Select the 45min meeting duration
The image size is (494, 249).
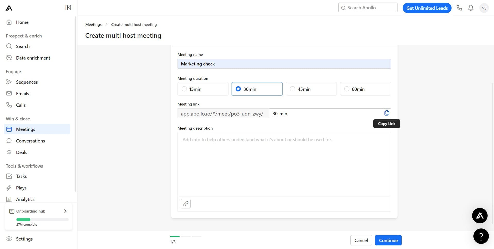293,89
